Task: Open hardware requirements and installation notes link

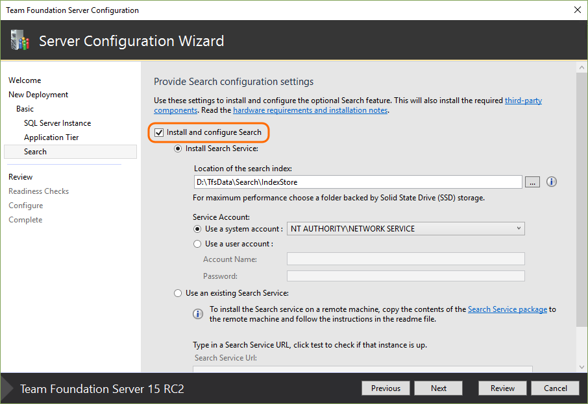Action: point(310,110)
